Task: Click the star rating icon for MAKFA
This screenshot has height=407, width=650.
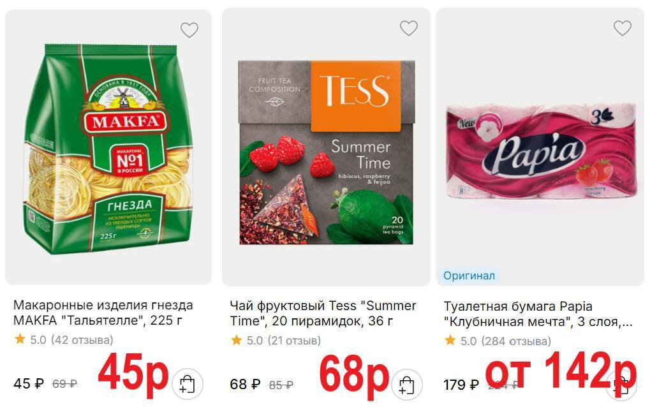Action: pyautogui.click(x=20, y=339)
